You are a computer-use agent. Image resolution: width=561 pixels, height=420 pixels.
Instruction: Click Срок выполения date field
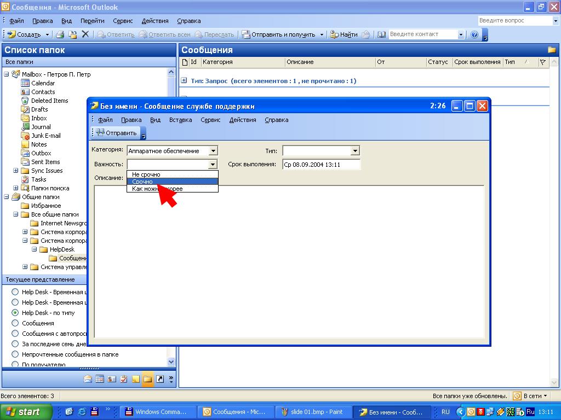click(x=321, y=164)
